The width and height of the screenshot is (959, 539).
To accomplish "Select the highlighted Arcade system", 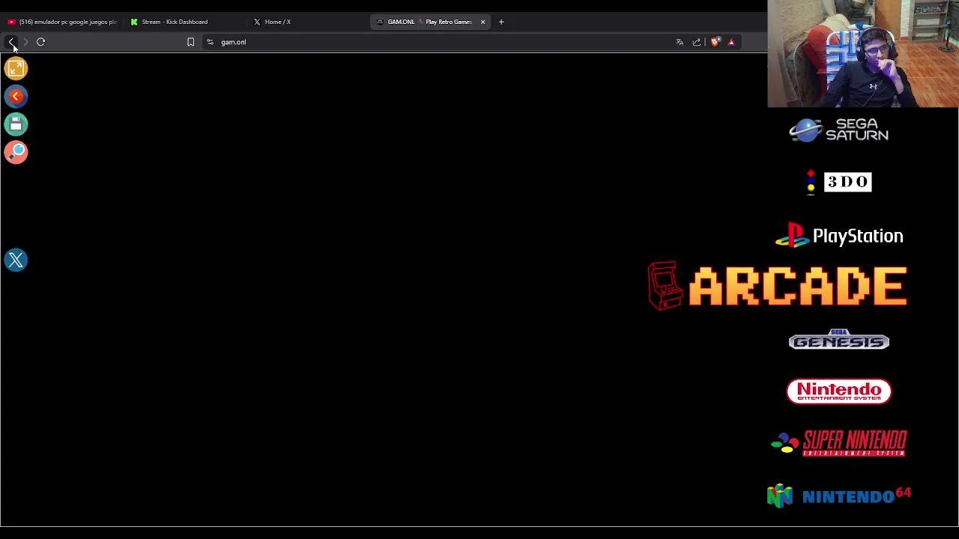I will 778,285.
